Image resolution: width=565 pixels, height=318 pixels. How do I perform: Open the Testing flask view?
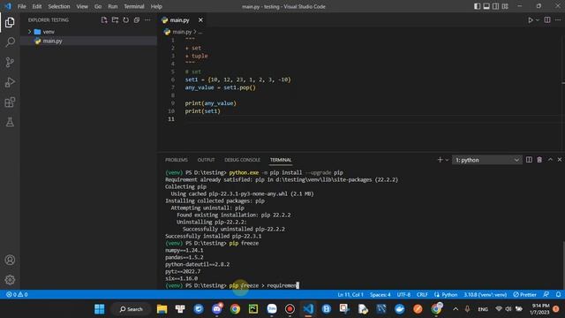[x=10, y=122]
